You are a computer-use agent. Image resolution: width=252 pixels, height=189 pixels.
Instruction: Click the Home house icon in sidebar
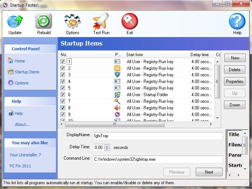click(x=10, y=61)
